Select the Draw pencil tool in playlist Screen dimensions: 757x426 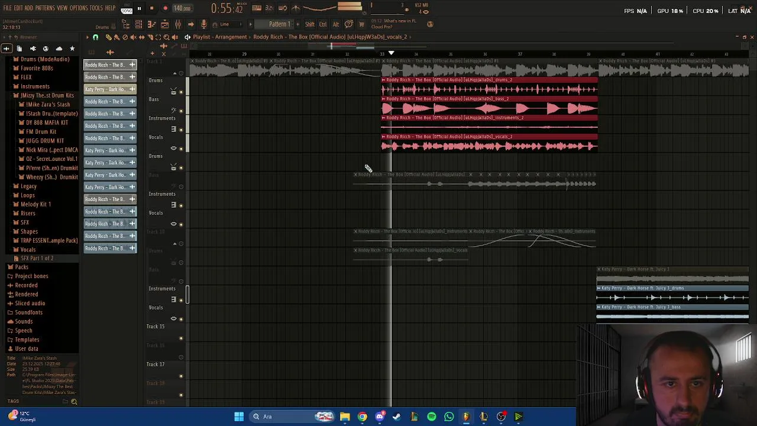click(x=108, y=37)
